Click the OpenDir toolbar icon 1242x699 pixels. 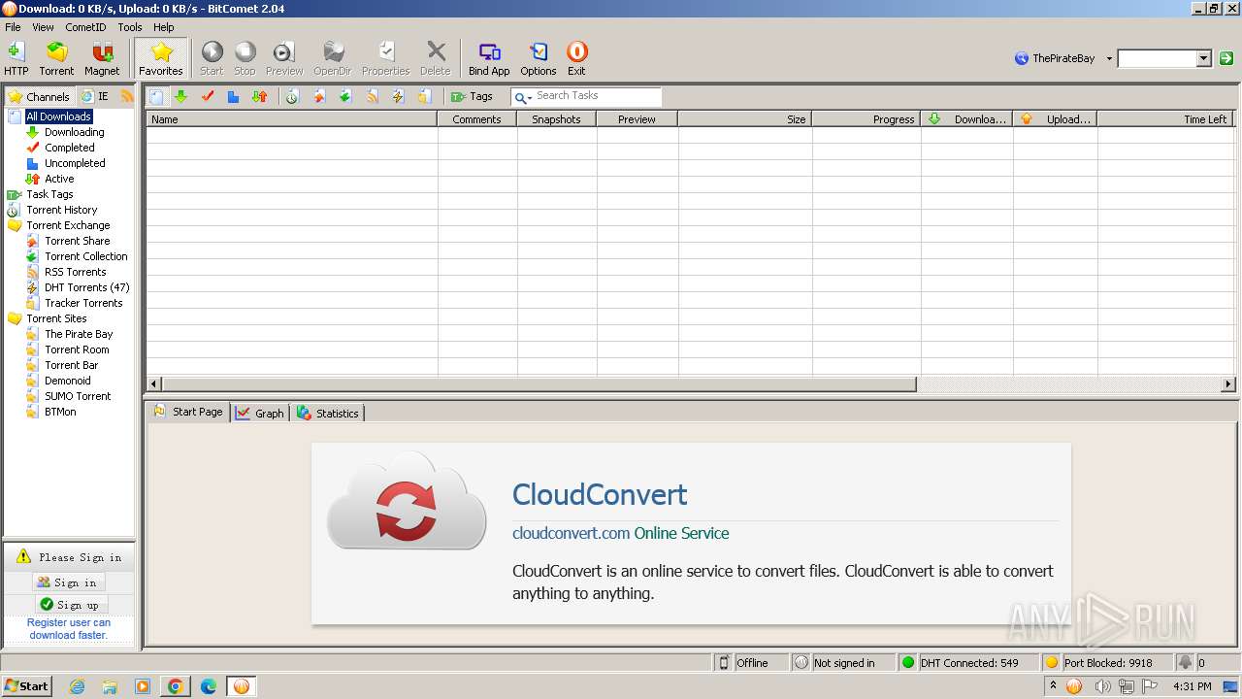tap(333, 58)
